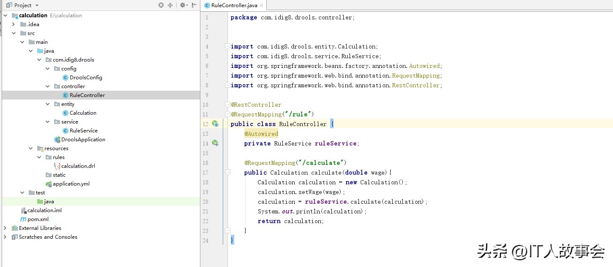The image size is (613, 267).
Task: Click the hide Project panel icon
Action: 194,5
